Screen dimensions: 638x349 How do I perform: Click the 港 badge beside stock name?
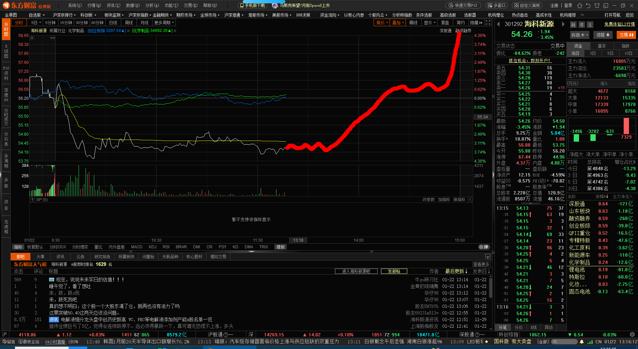[x=581, y=25]
